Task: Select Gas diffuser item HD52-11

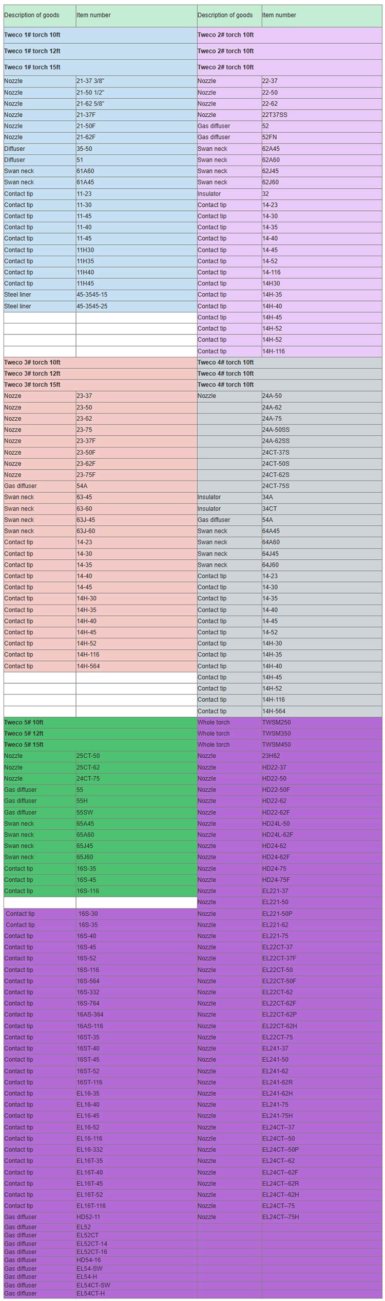Action: click(88, 1217)
